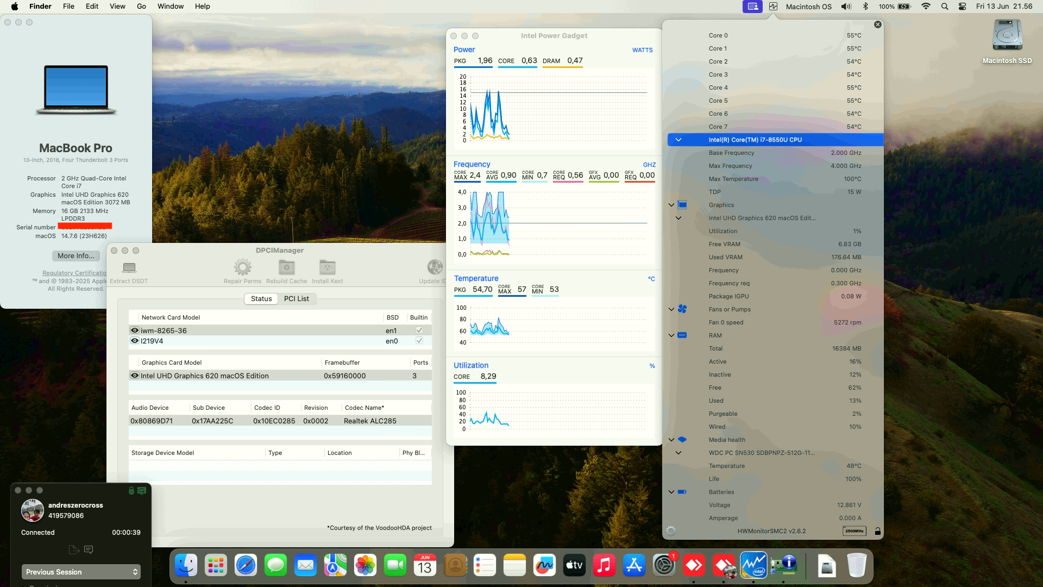Switch to the PCI List tab

(x=296, y=298)
